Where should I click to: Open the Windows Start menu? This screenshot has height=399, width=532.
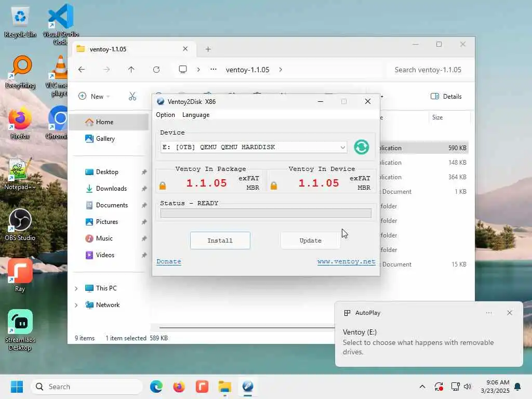tap(17, 387)
